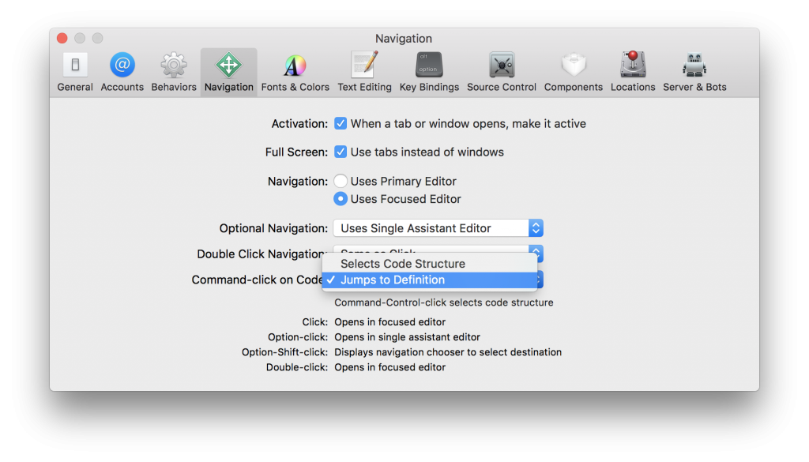Select the Uses Primary Editor radio button

pos(341,181)
